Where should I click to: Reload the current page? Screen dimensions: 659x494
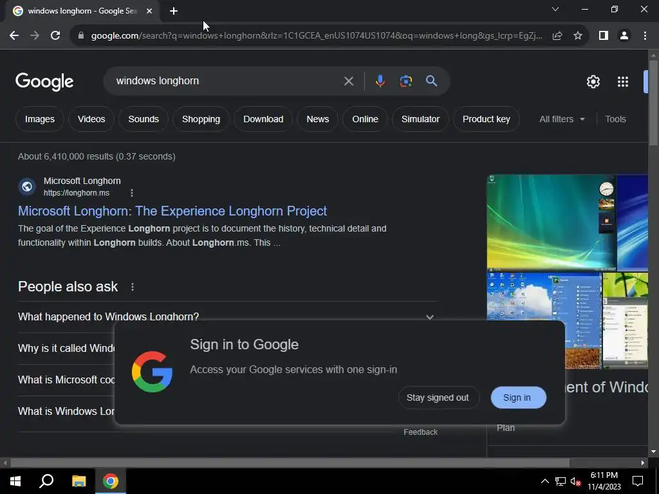(x=55, y=36)
